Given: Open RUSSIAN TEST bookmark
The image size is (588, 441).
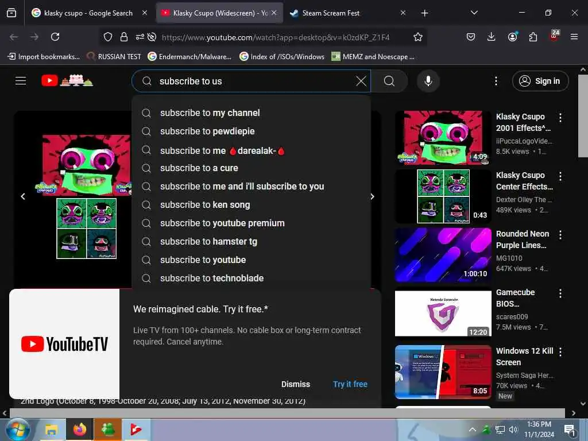Looking at the screenshot, I should 114,57.
